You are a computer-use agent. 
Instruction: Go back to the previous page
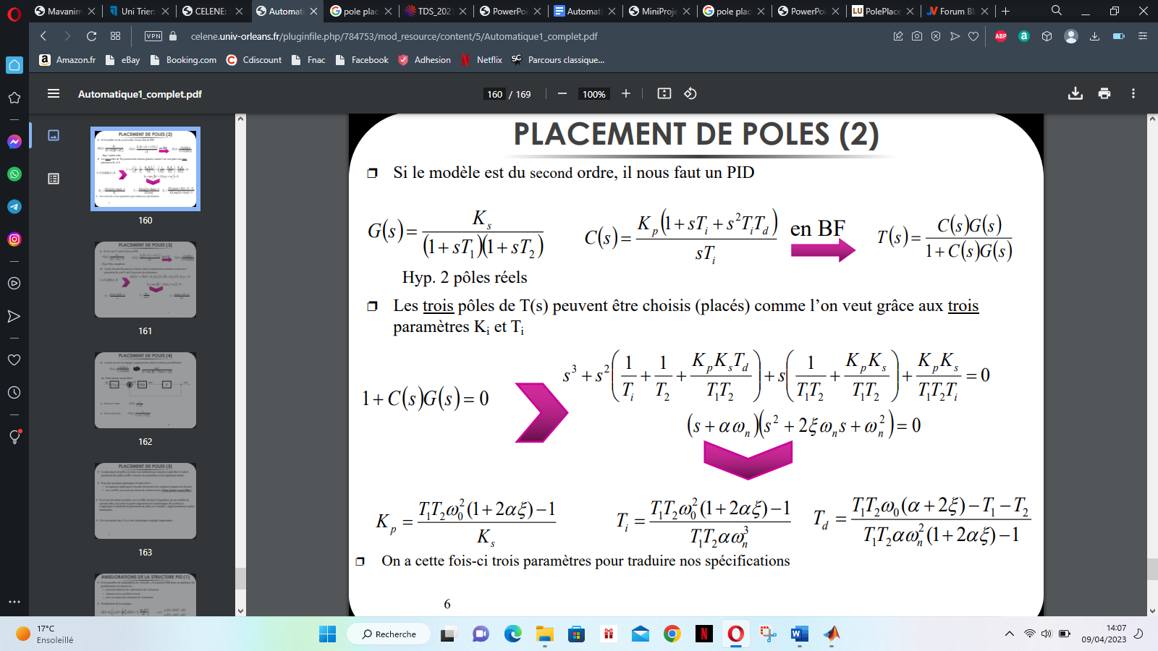(x=43, y=36)
